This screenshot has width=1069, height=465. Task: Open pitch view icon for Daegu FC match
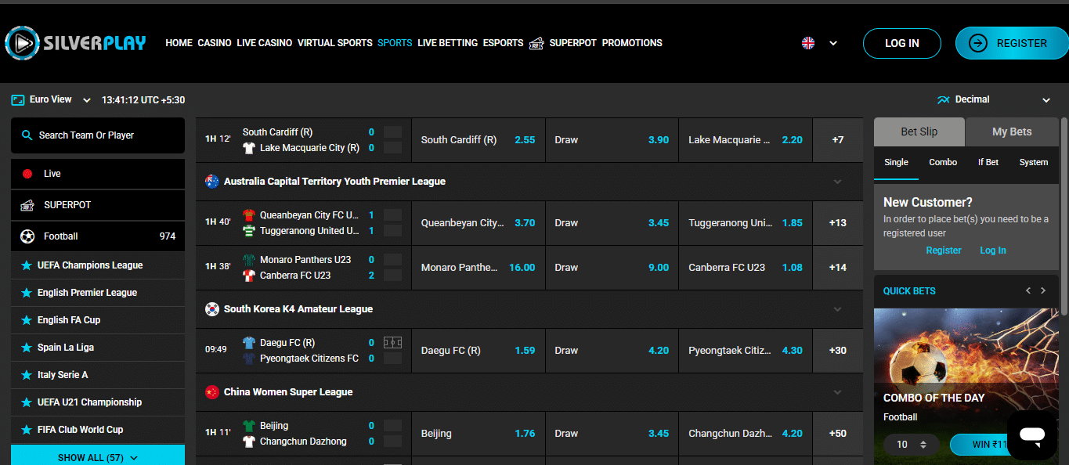[x=392, y=343]
